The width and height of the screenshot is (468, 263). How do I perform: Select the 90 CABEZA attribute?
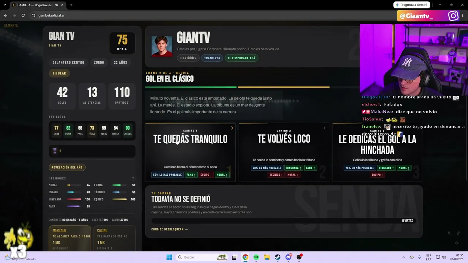[x=128, y=130]
